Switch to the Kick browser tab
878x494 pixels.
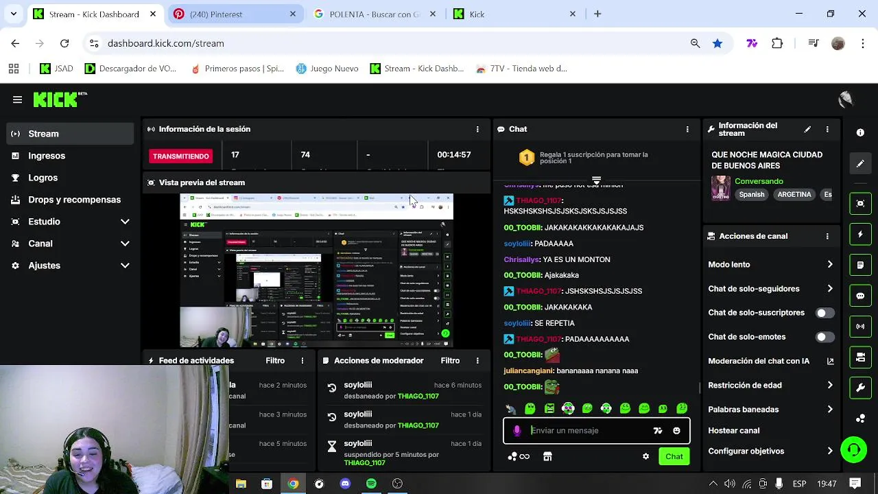(514, 14)
